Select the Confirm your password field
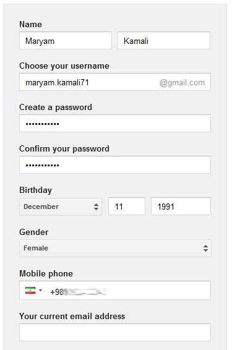This screenshot has width=232, height=350. [115, 165]
